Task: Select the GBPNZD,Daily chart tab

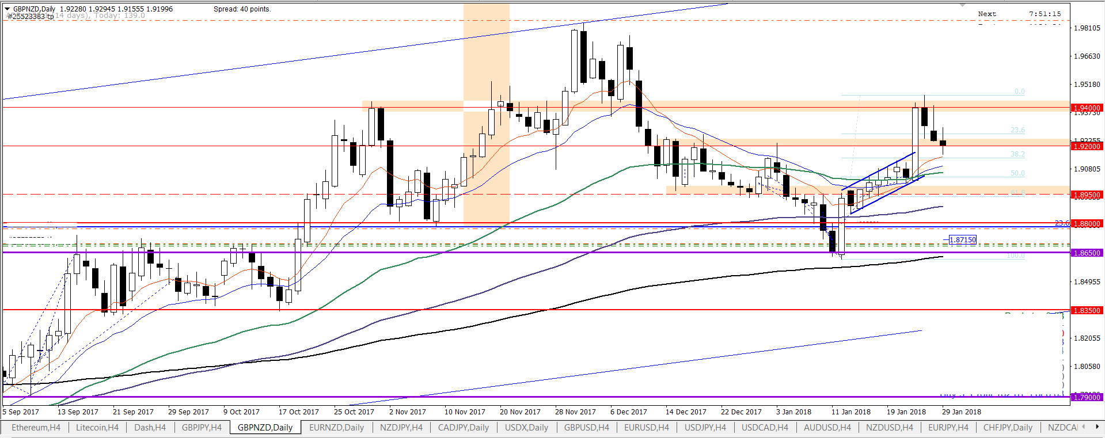Action: pyautogui.click(x=265, y=428)
